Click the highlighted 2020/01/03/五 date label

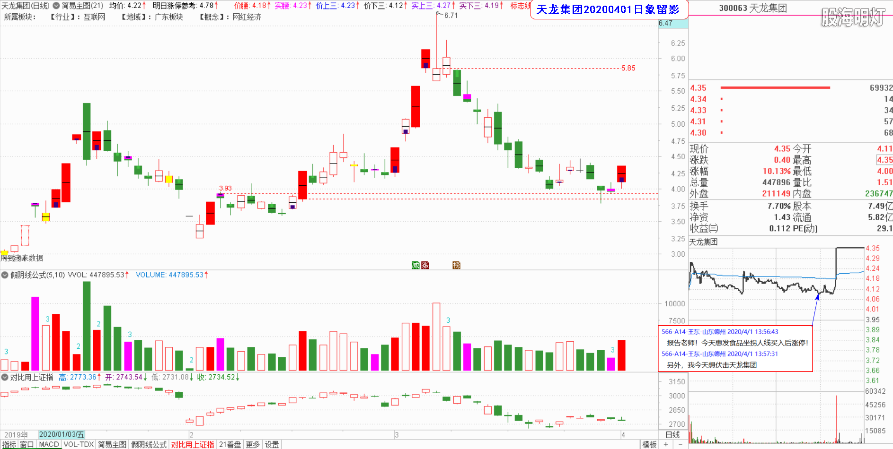pos(62,434)
